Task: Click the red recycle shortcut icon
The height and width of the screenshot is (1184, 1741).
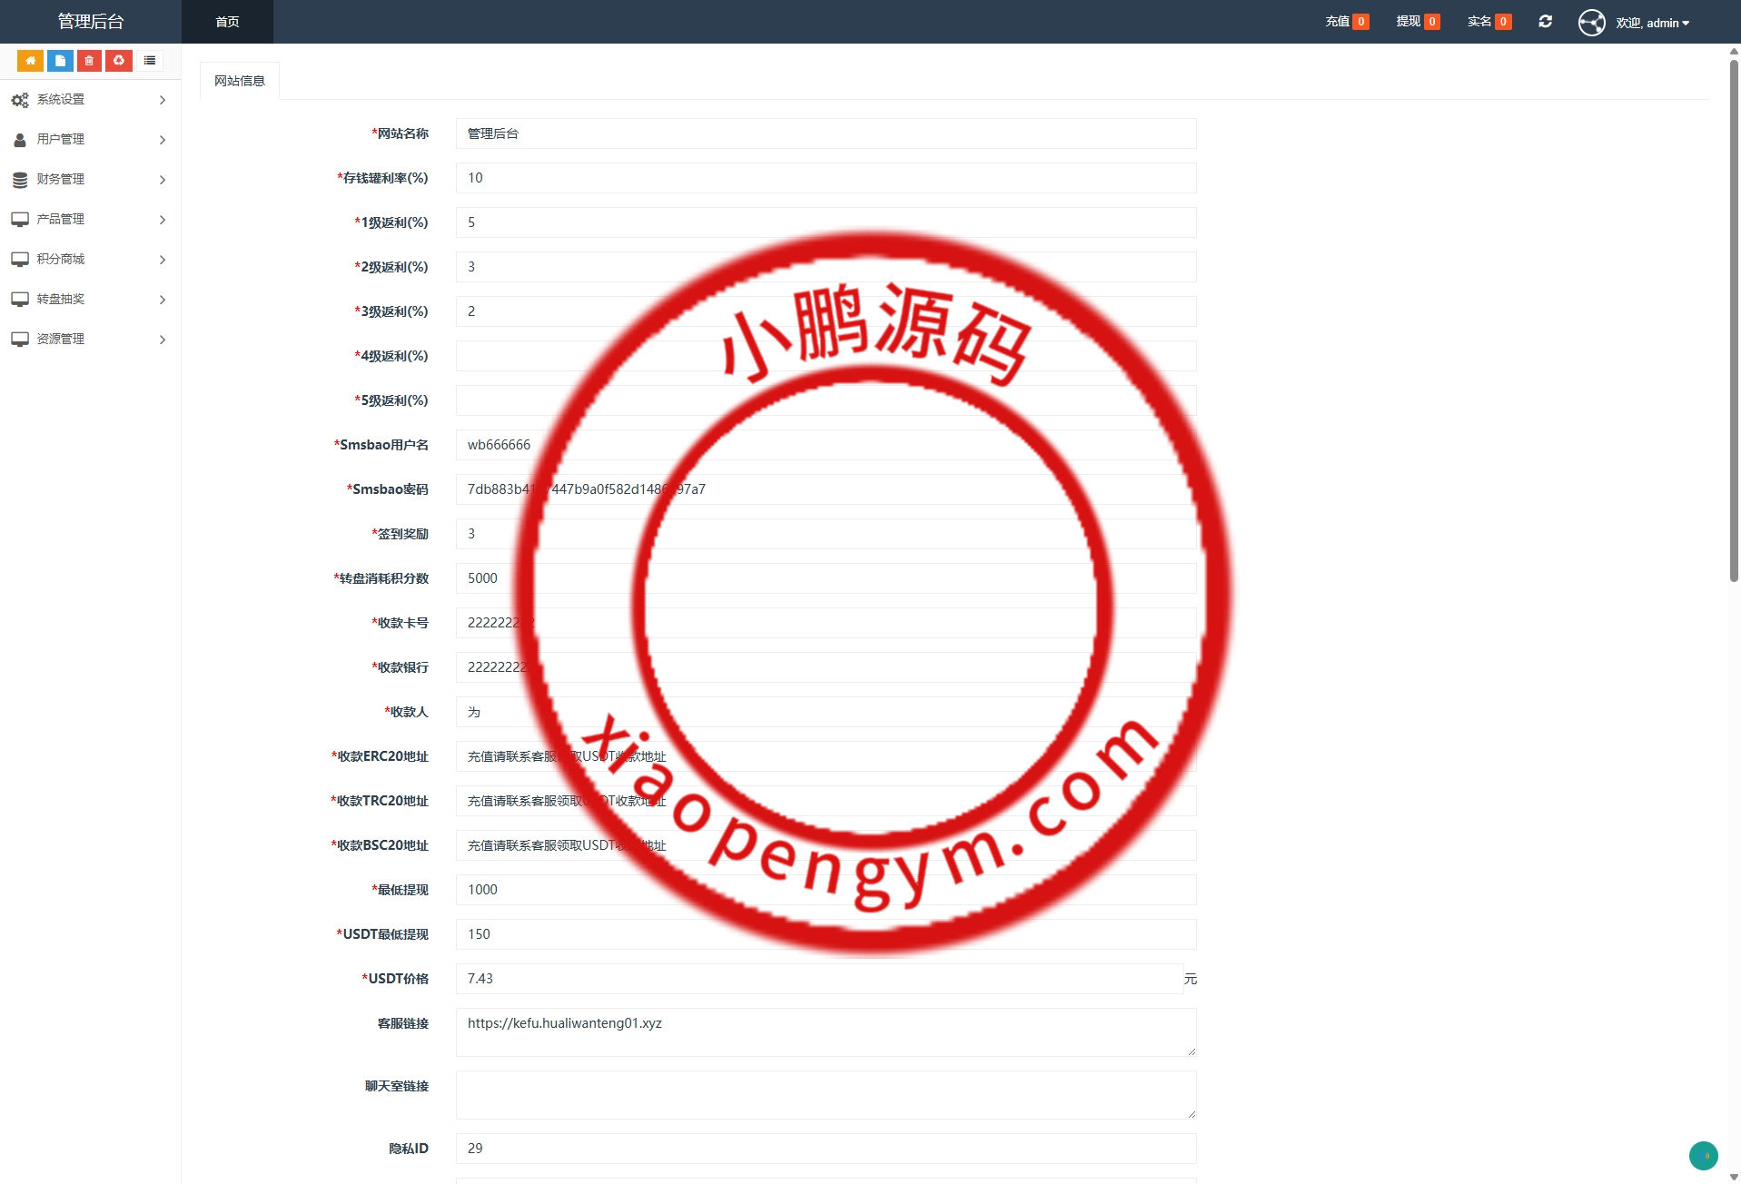Action: 119,61
